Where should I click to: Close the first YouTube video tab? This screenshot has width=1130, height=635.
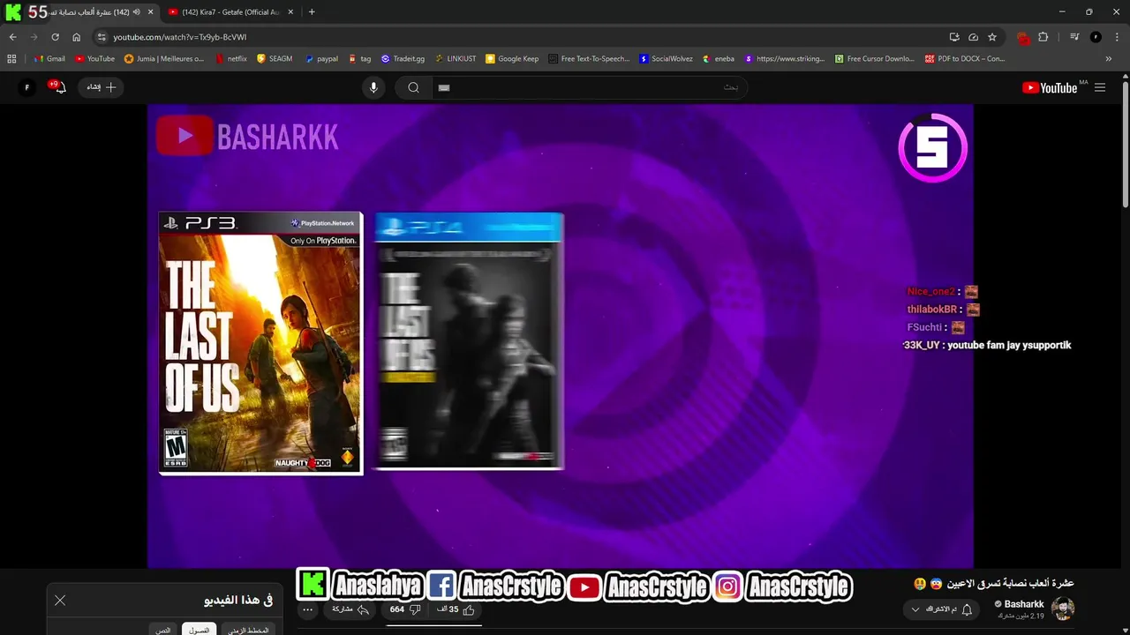(x=151, y=11)
